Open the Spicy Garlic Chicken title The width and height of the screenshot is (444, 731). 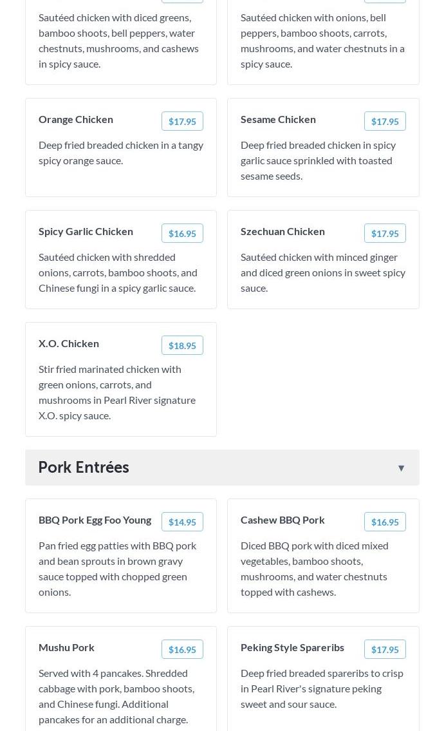[x=86, y=232]
